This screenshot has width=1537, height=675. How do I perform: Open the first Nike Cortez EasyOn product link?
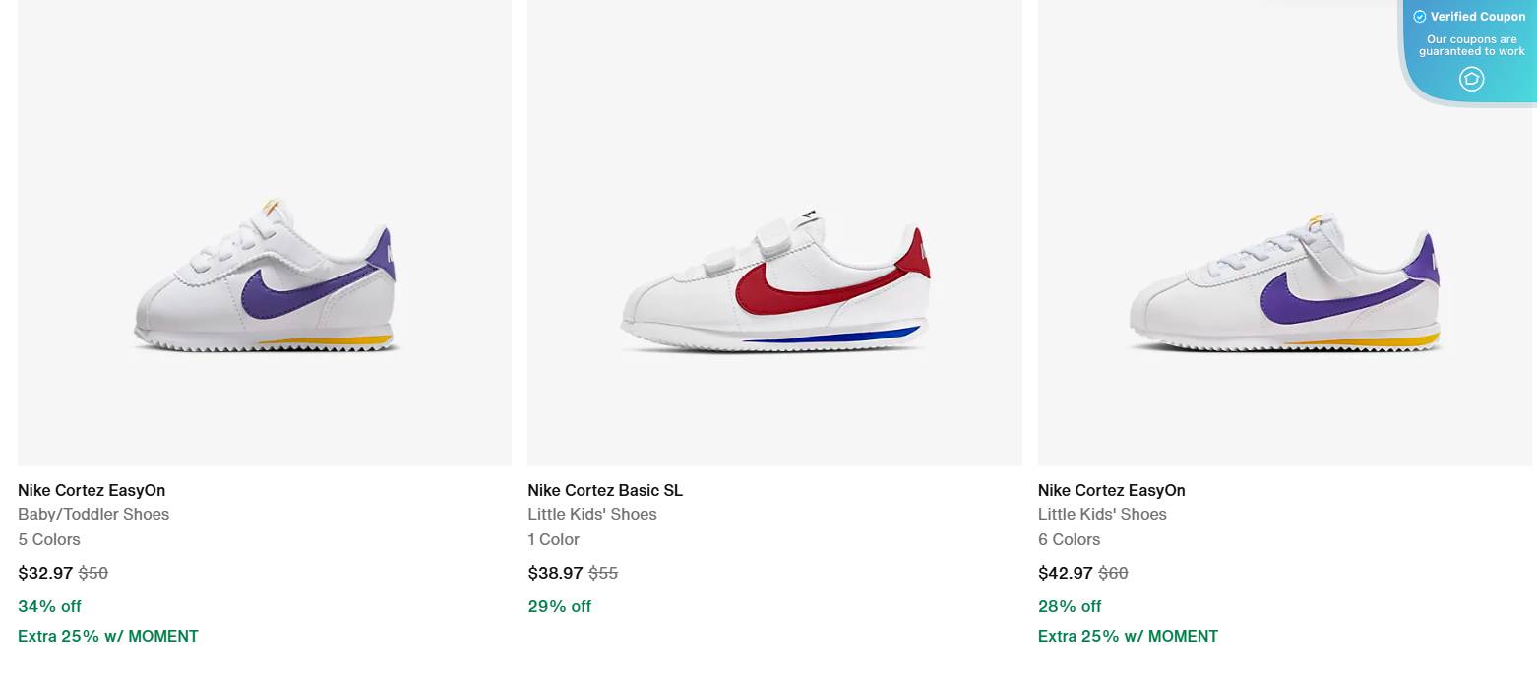pyautogui.click(x=92, y=490)
